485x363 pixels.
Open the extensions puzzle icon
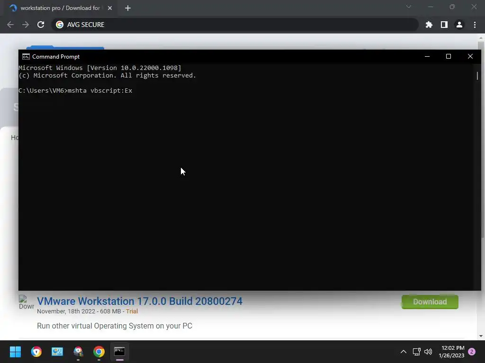[429, 25]
